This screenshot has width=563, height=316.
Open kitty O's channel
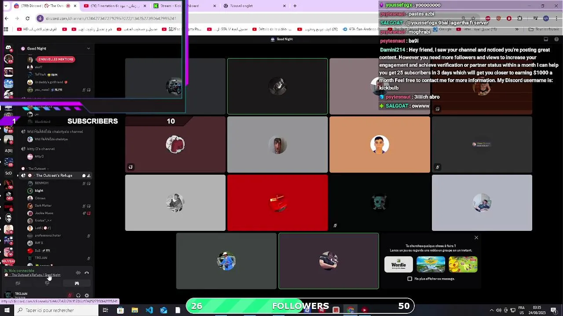(x=40, y=149)
